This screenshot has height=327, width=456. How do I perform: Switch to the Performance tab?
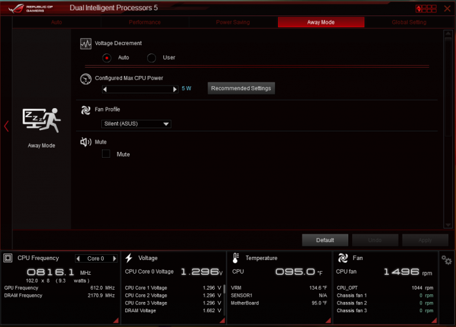coord(144,22)
